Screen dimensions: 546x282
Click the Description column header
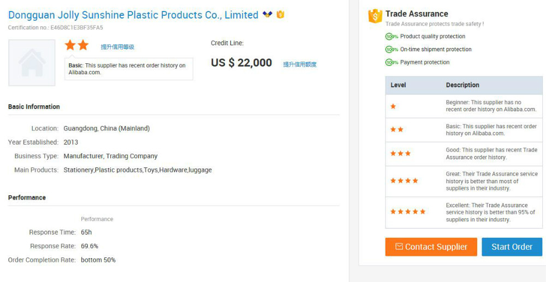point(462,85)
